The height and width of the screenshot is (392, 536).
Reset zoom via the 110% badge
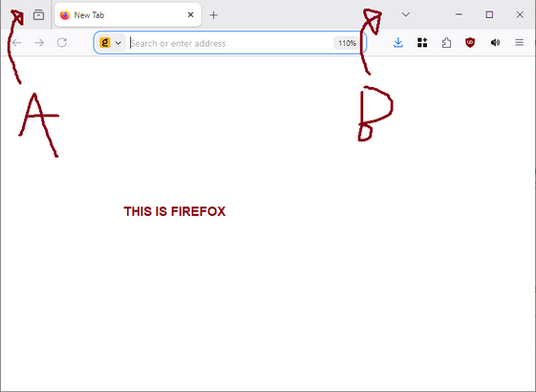[x=347, y=43]
